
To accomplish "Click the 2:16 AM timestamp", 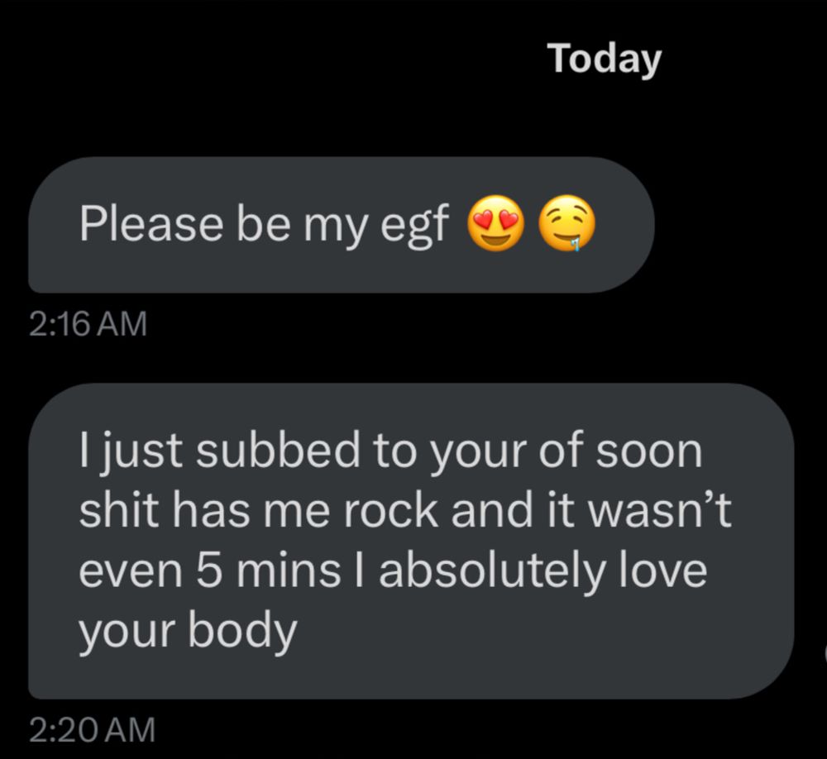I will pyautogui.click(x=88, y=324).
